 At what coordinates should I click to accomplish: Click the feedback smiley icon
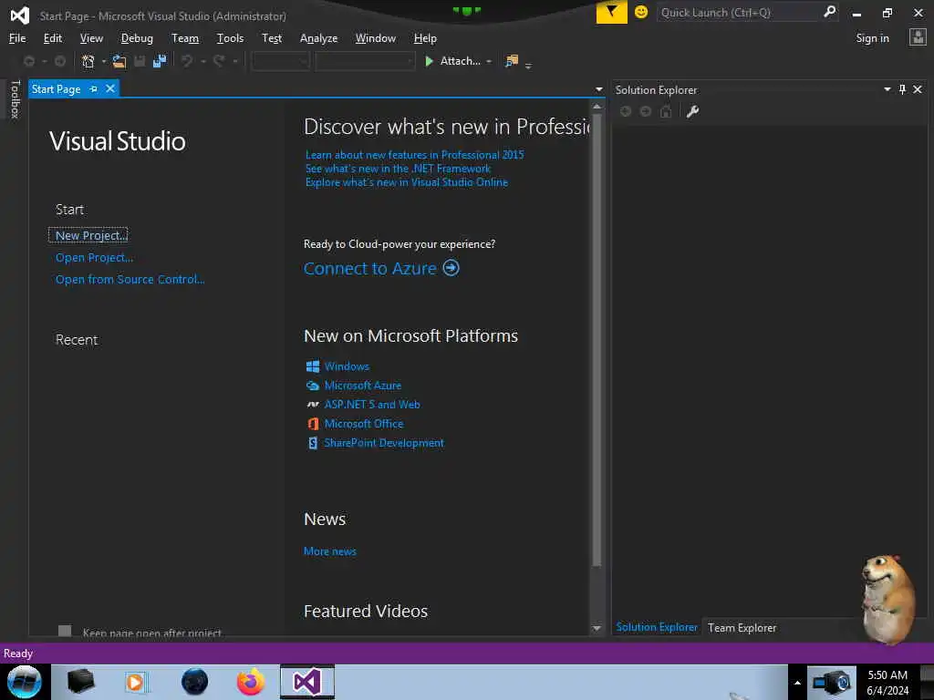click(x=641, y=12)
